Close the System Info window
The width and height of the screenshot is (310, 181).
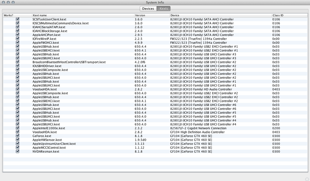[x=3, y=2]
